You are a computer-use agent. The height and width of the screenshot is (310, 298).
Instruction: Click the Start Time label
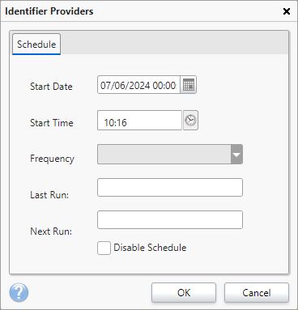pos(52,123)
